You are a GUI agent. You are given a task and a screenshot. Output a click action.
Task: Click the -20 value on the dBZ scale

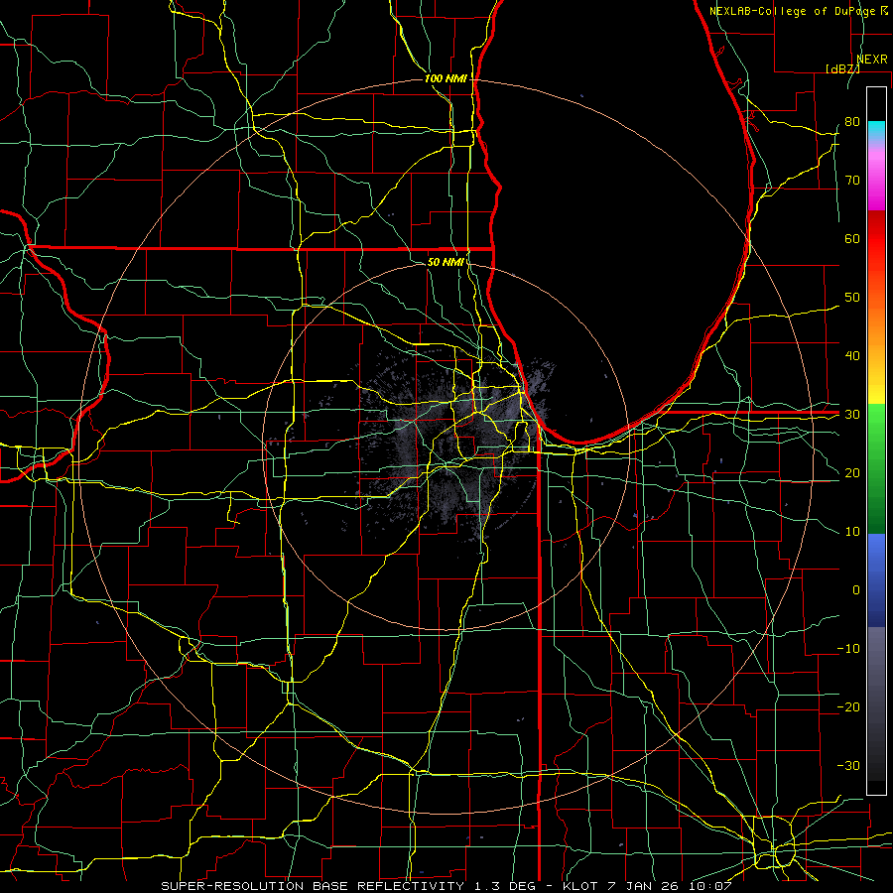(x=848, y=706)
